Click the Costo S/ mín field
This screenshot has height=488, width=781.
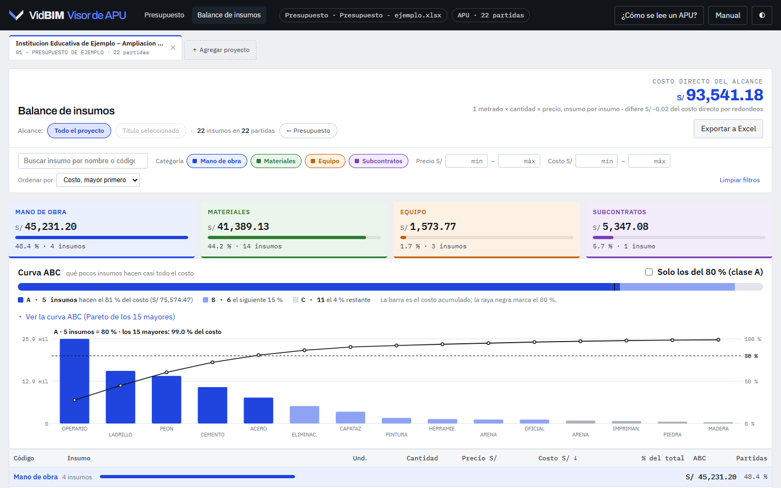click(597, 161)
